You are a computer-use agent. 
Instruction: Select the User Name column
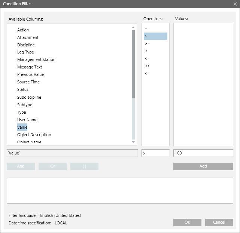point(27,120)
